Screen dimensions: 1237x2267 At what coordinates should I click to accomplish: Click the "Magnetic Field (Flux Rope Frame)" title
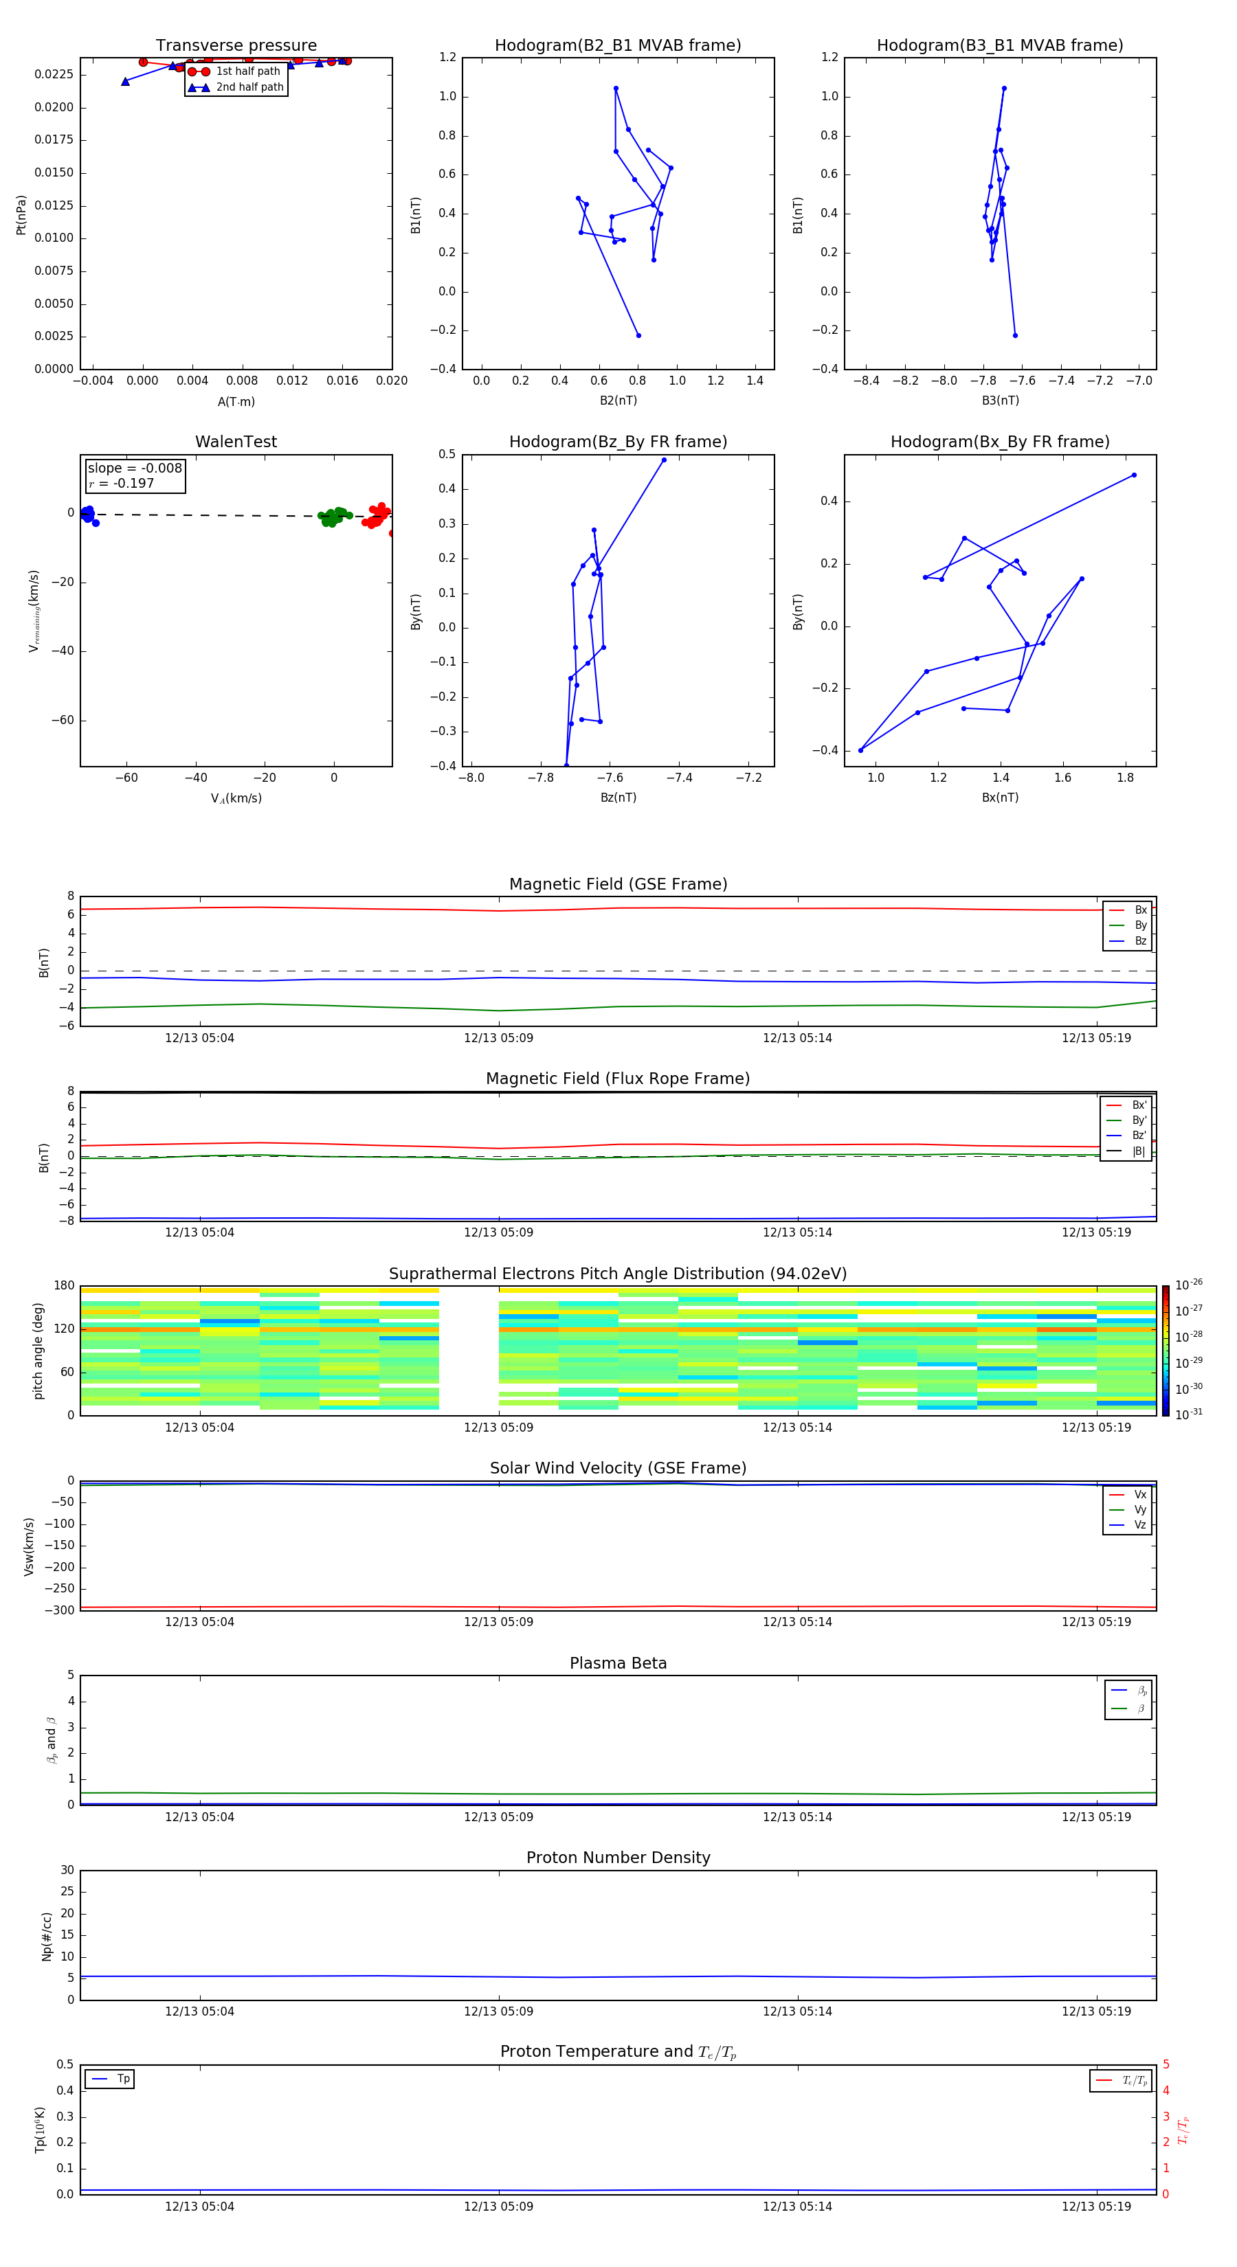click(618, 1079)
